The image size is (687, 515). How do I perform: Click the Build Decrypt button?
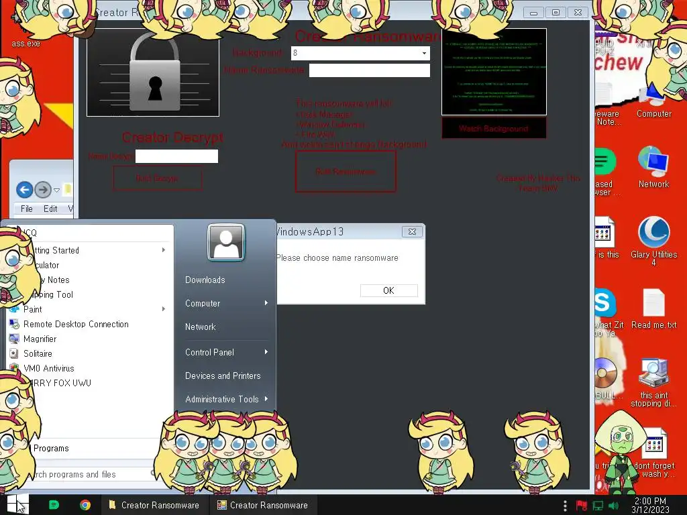(x=157, y=178)
